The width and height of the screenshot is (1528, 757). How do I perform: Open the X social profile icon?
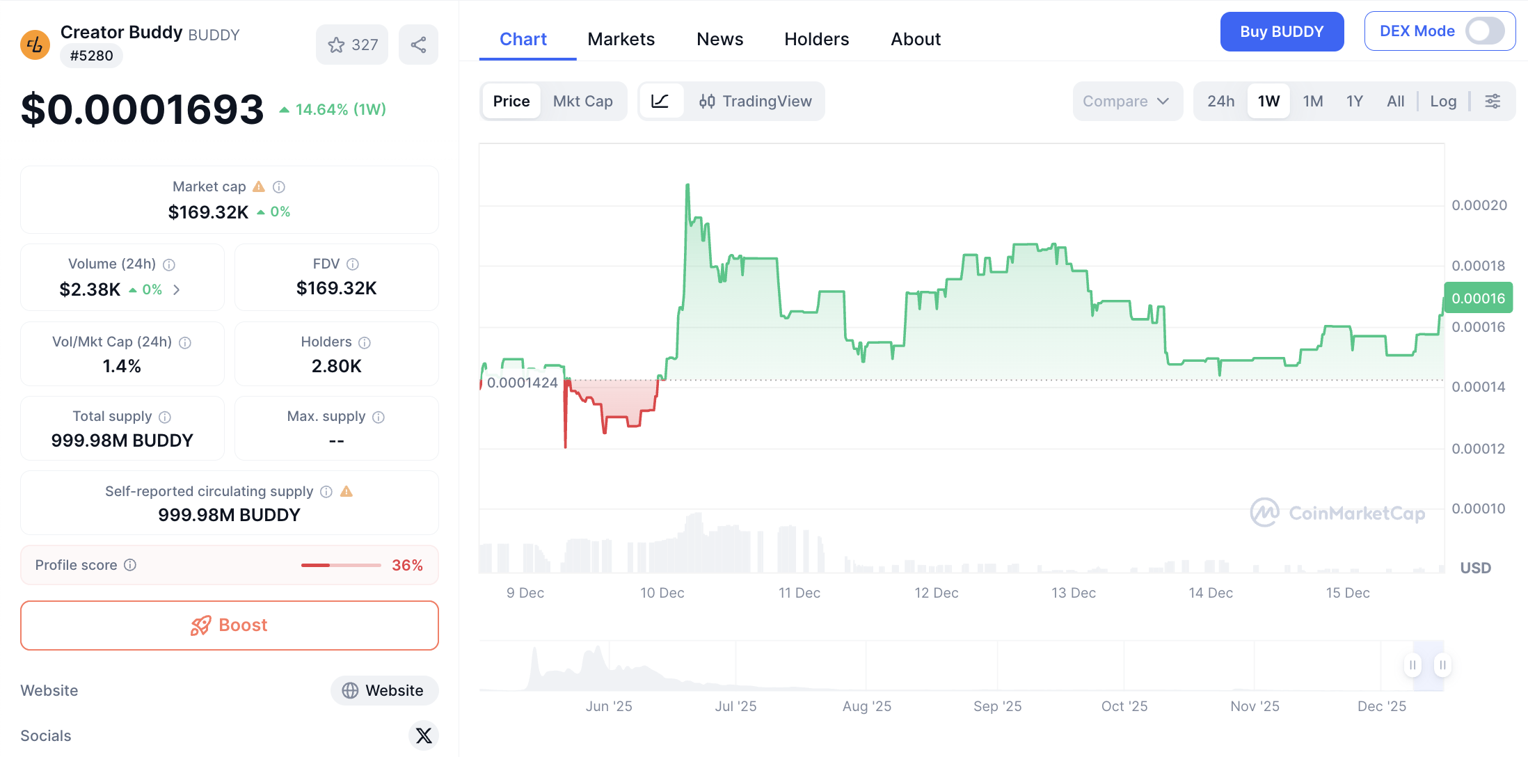424,735
